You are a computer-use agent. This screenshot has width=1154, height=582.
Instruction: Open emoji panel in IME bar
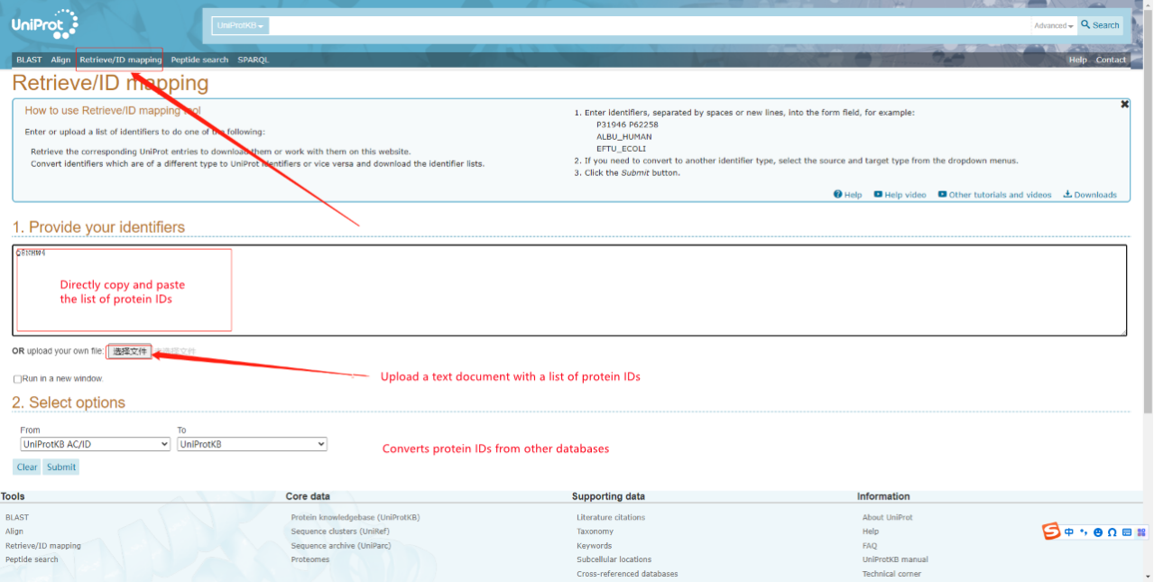click(1098, 532)
